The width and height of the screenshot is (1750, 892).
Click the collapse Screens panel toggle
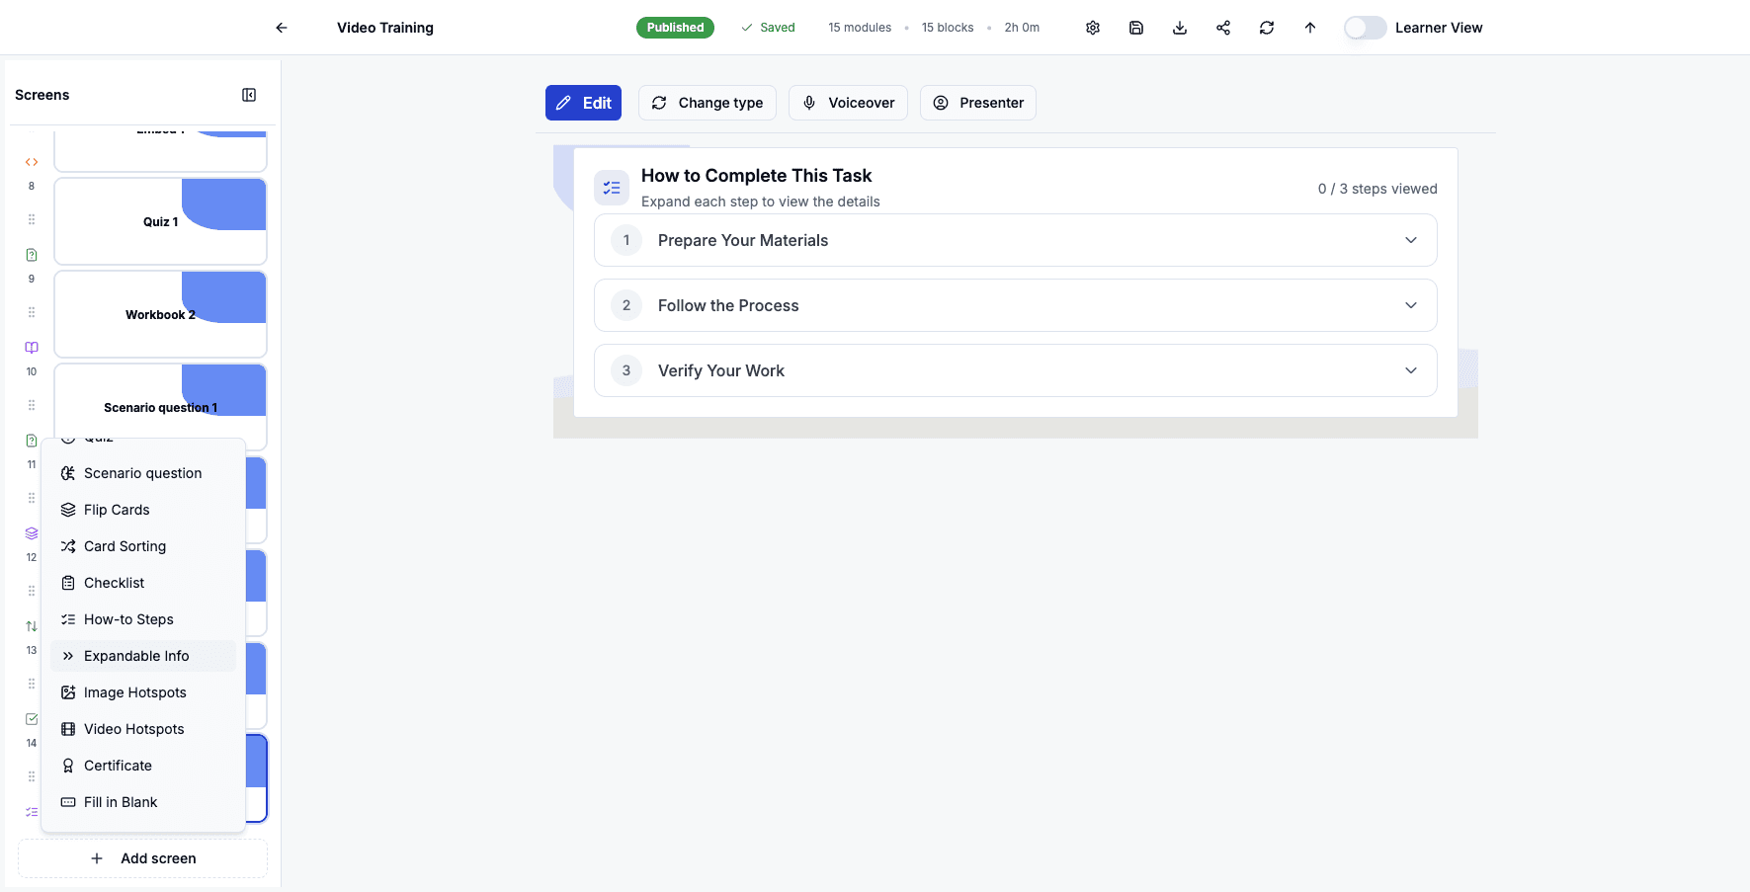coord(248,94)
